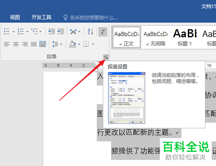This screenshot has height=166, width=216.
Task: Open the numbering list dropdown arrow
Action: click(27, 31)
